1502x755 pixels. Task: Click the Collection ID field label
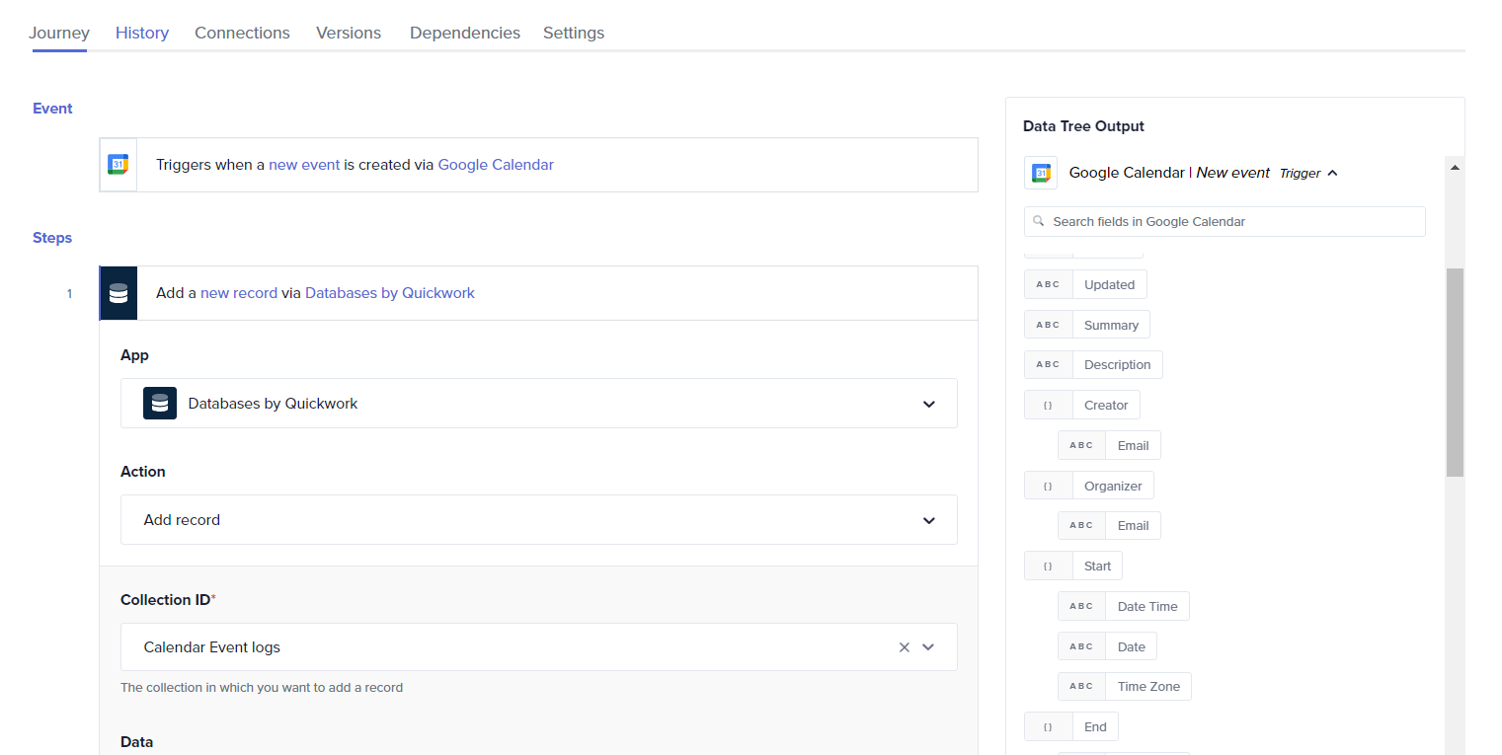pos(168,599)
